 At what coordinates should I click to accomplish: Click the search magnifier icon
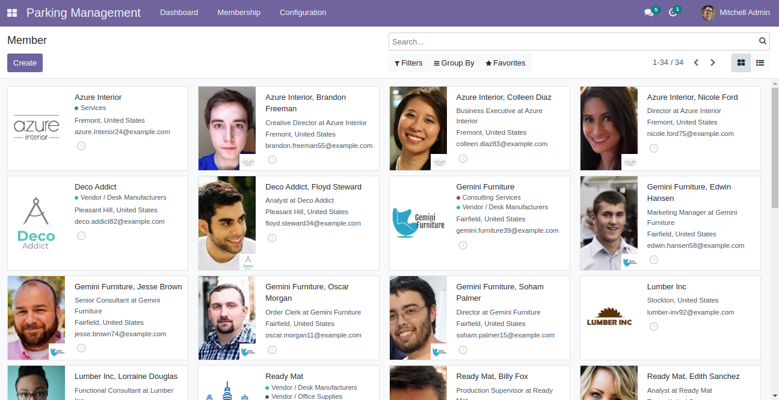pyautogui.click(x=763, y=42)
